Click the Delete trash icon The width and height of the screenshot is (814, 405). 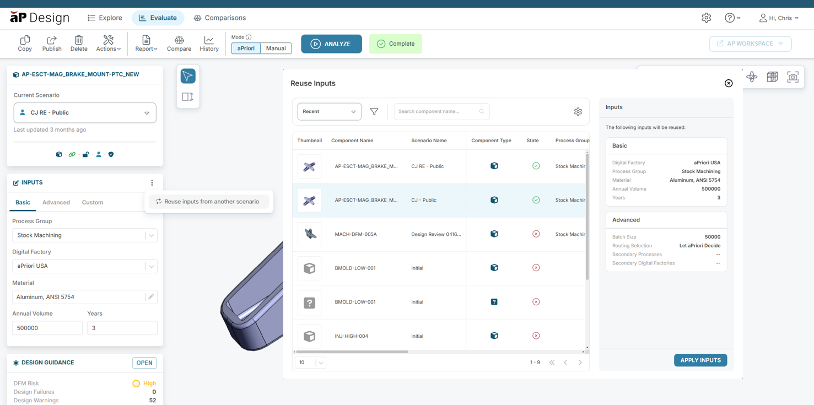click(79, 44)
